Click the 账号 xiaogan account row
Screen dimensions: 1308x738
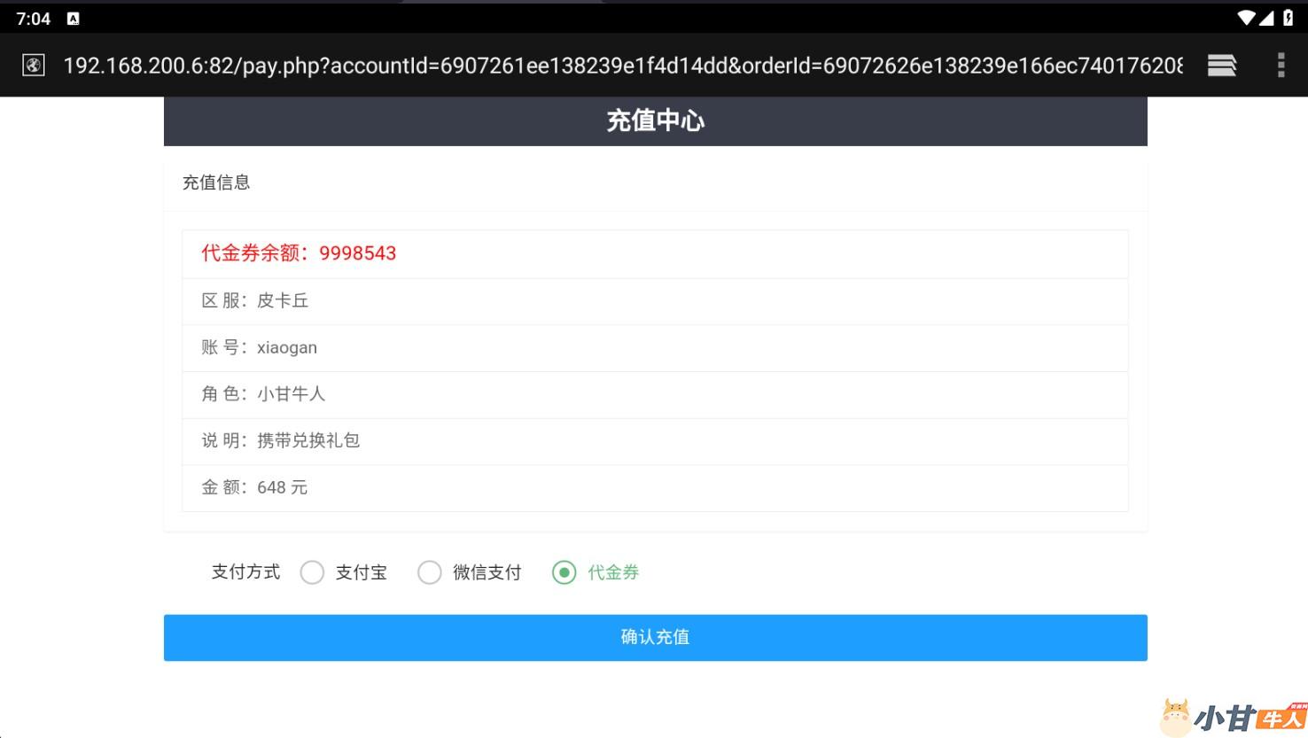[655, 347]
